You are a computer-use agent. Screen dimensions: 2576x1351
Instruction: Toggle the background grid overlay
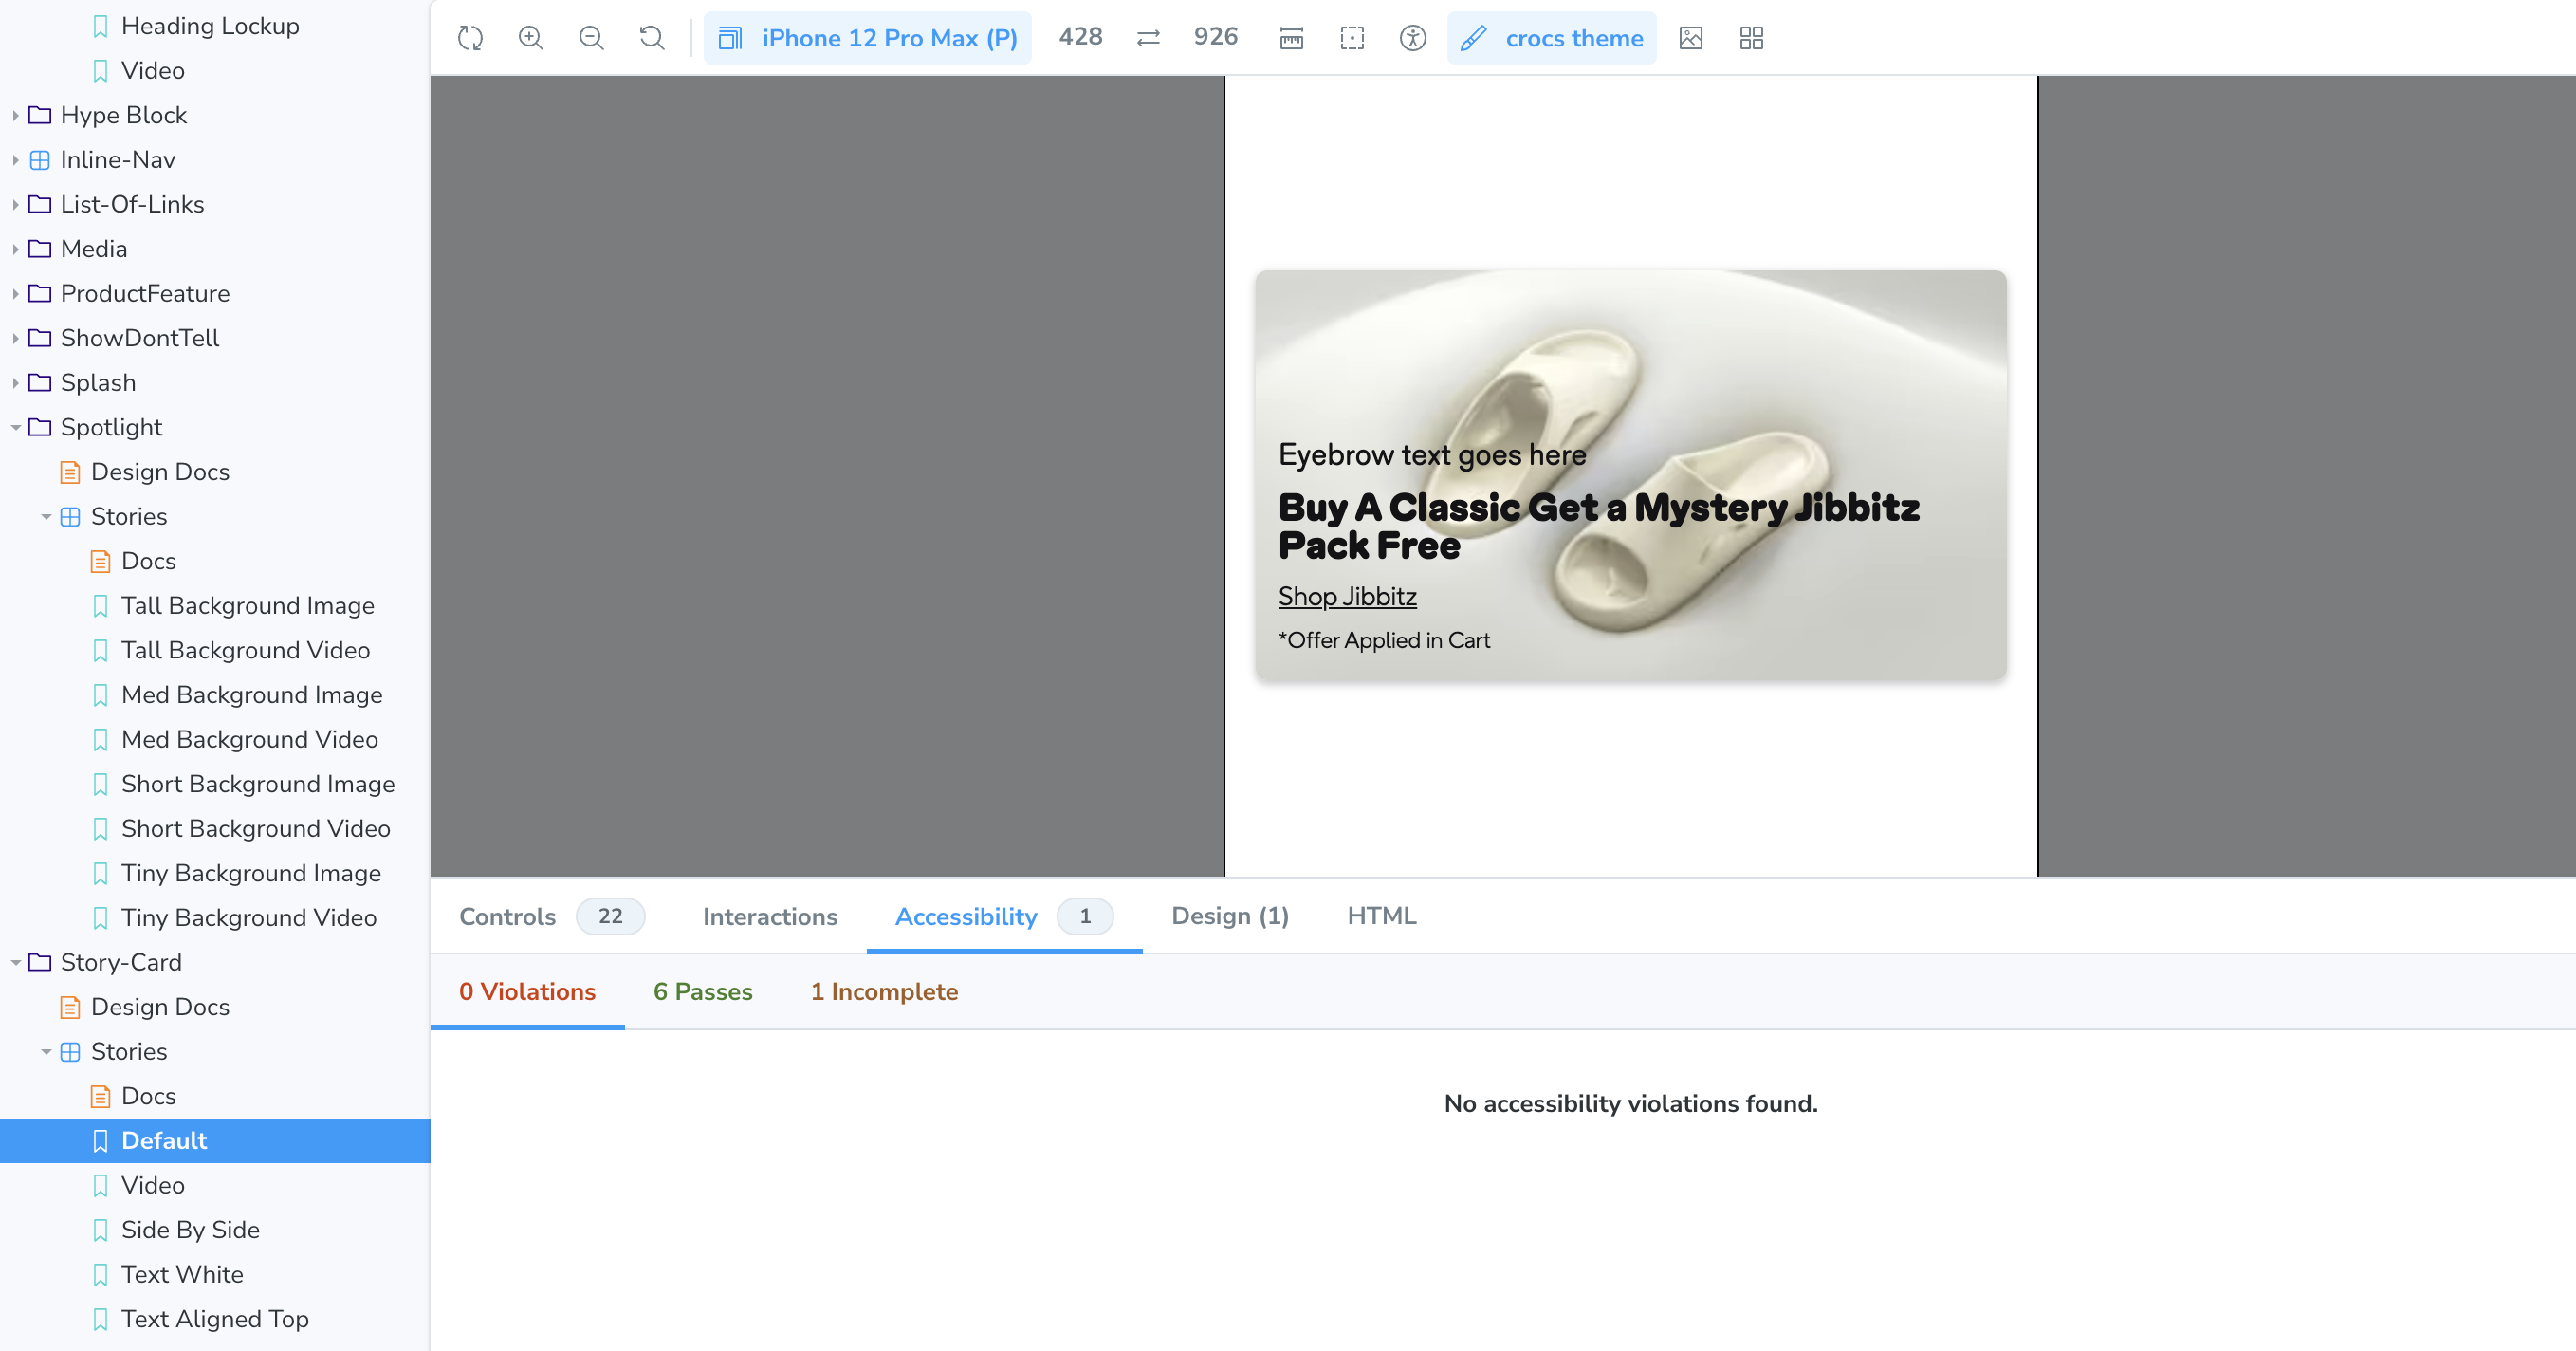(1750, 37)
